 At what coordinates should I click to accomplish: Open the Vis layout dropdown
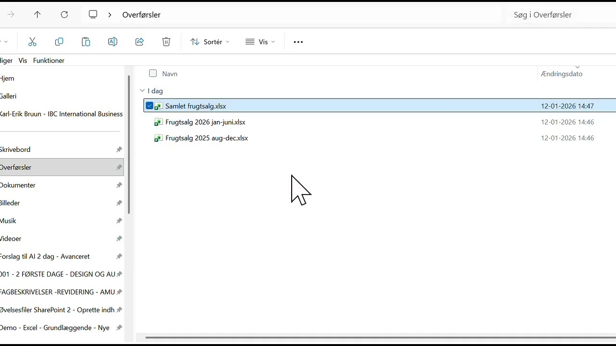click(260, 42)
